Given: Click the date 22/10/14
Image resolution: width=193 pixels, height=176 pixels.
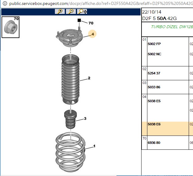Looking at the screenshot, I should coord(152,12).
